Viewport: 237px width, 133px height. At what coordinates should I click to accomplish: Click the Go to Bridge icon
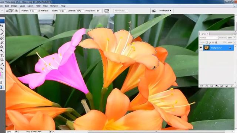(x=154, y=11)
